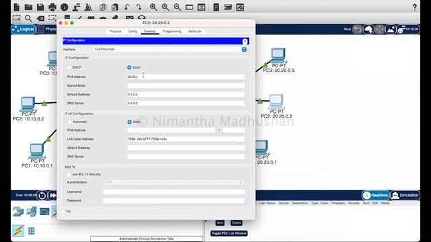
Task: Click the Subnet Mask input field
Action: (x=186, y=85)
